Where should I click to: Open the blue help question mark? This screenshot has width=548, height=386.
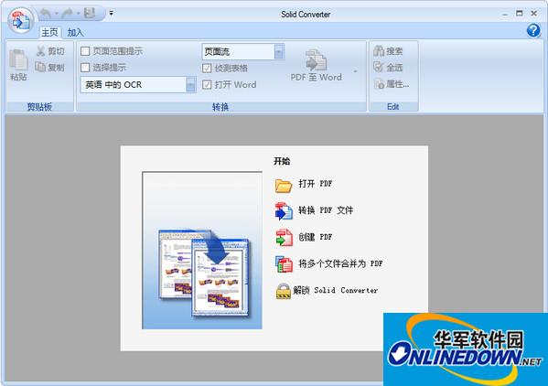point(533,30)
